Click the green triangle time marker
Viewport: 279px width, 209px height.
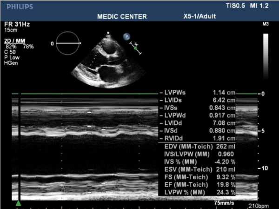click(18, 203)
